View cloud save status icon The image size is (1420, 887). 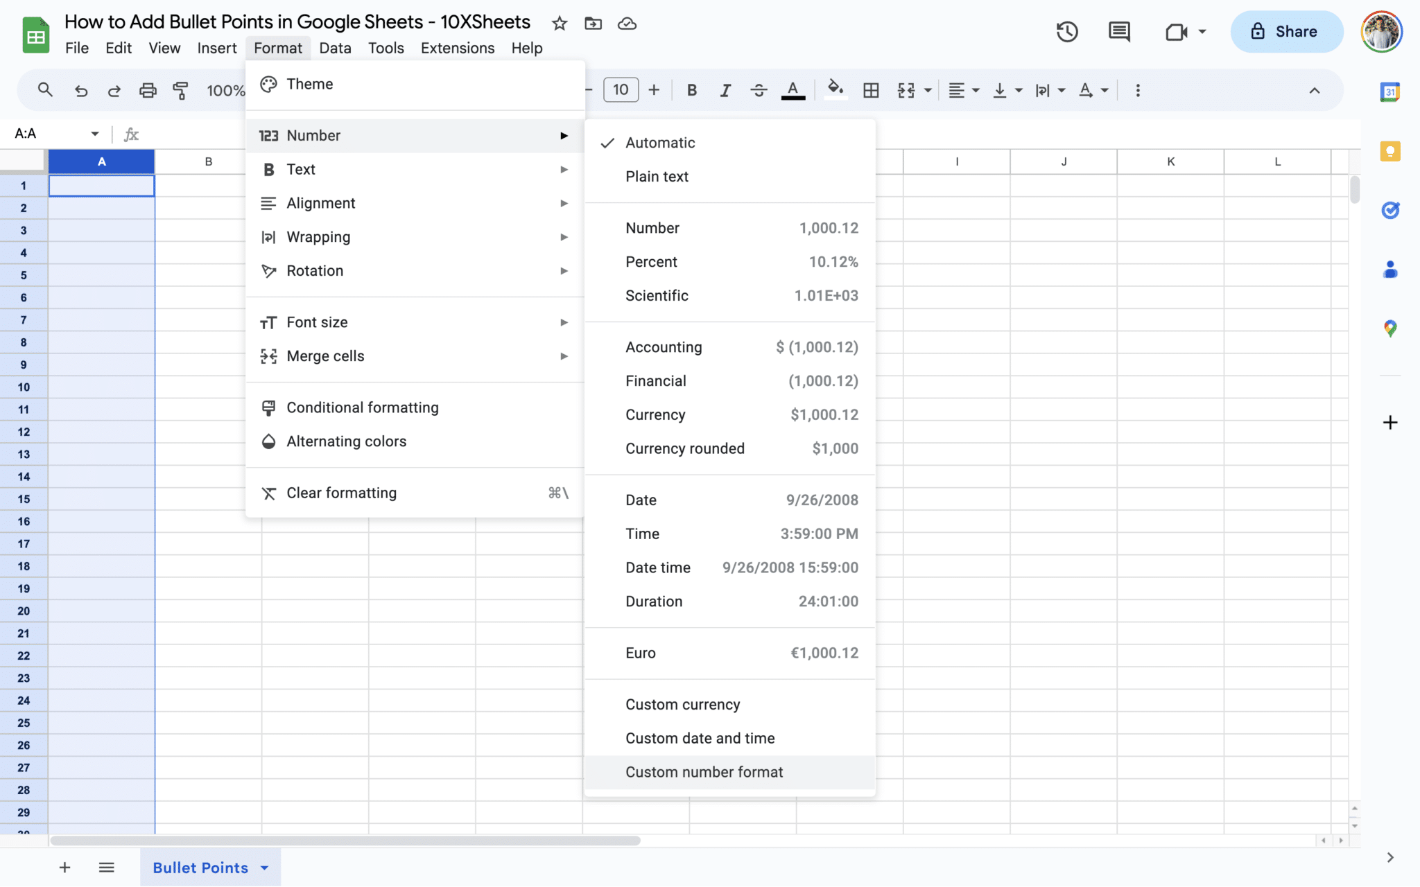coord(627,24)
